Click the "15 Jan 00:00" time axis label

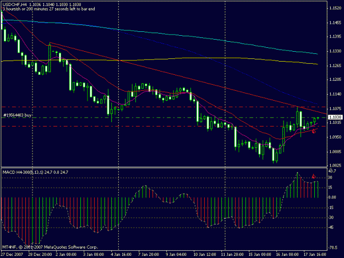point(260,255)
